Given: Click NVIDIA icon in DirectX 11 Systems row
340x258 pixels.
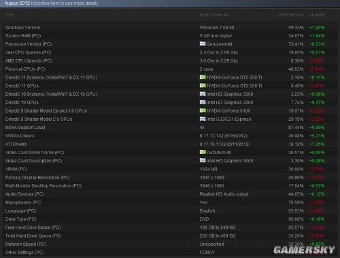Looking at the screenshot, I should [203, 77].
